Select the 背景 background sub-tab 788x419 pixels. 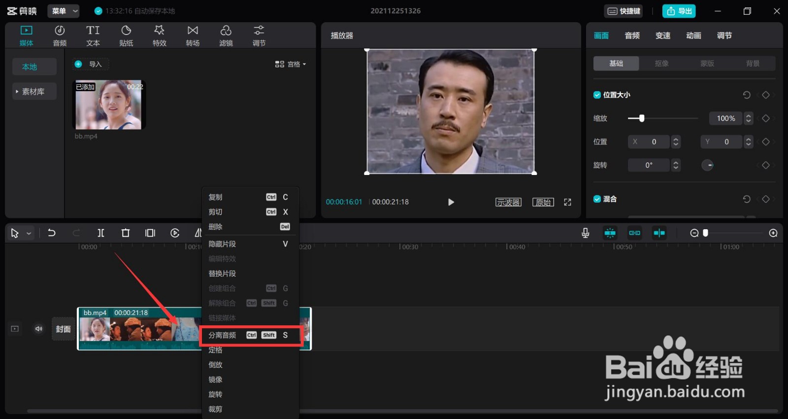pyautogui.click(x=753, y=63)
